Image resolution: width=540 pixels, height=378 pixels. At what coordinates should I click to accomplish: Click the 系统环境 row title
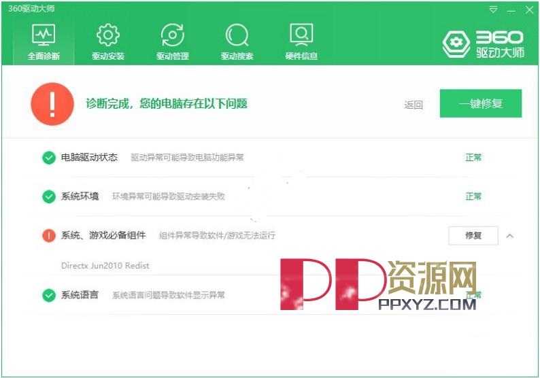coord(80,196)
